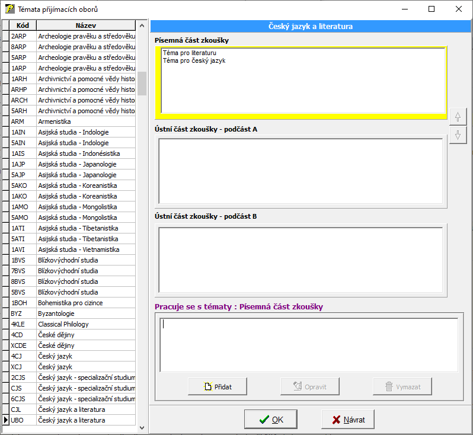Click the Ústní část podčást B list box

click(x=301, y=259)
